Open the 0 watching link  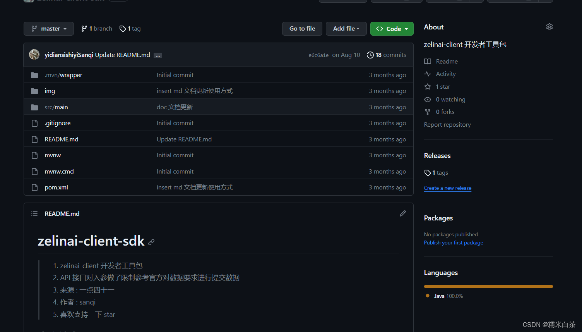coord(451,100)
